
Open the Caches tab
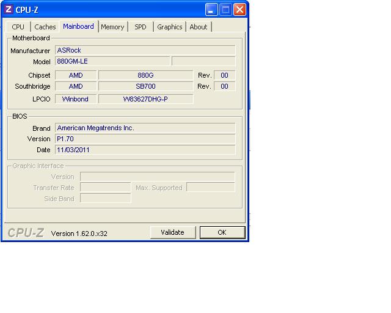(x=45, y=27)
